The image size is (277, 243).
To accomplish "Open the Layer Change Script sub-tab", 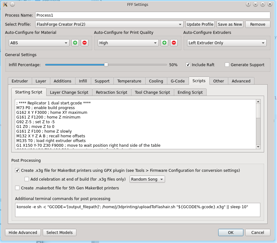I will tap(69, 92).
